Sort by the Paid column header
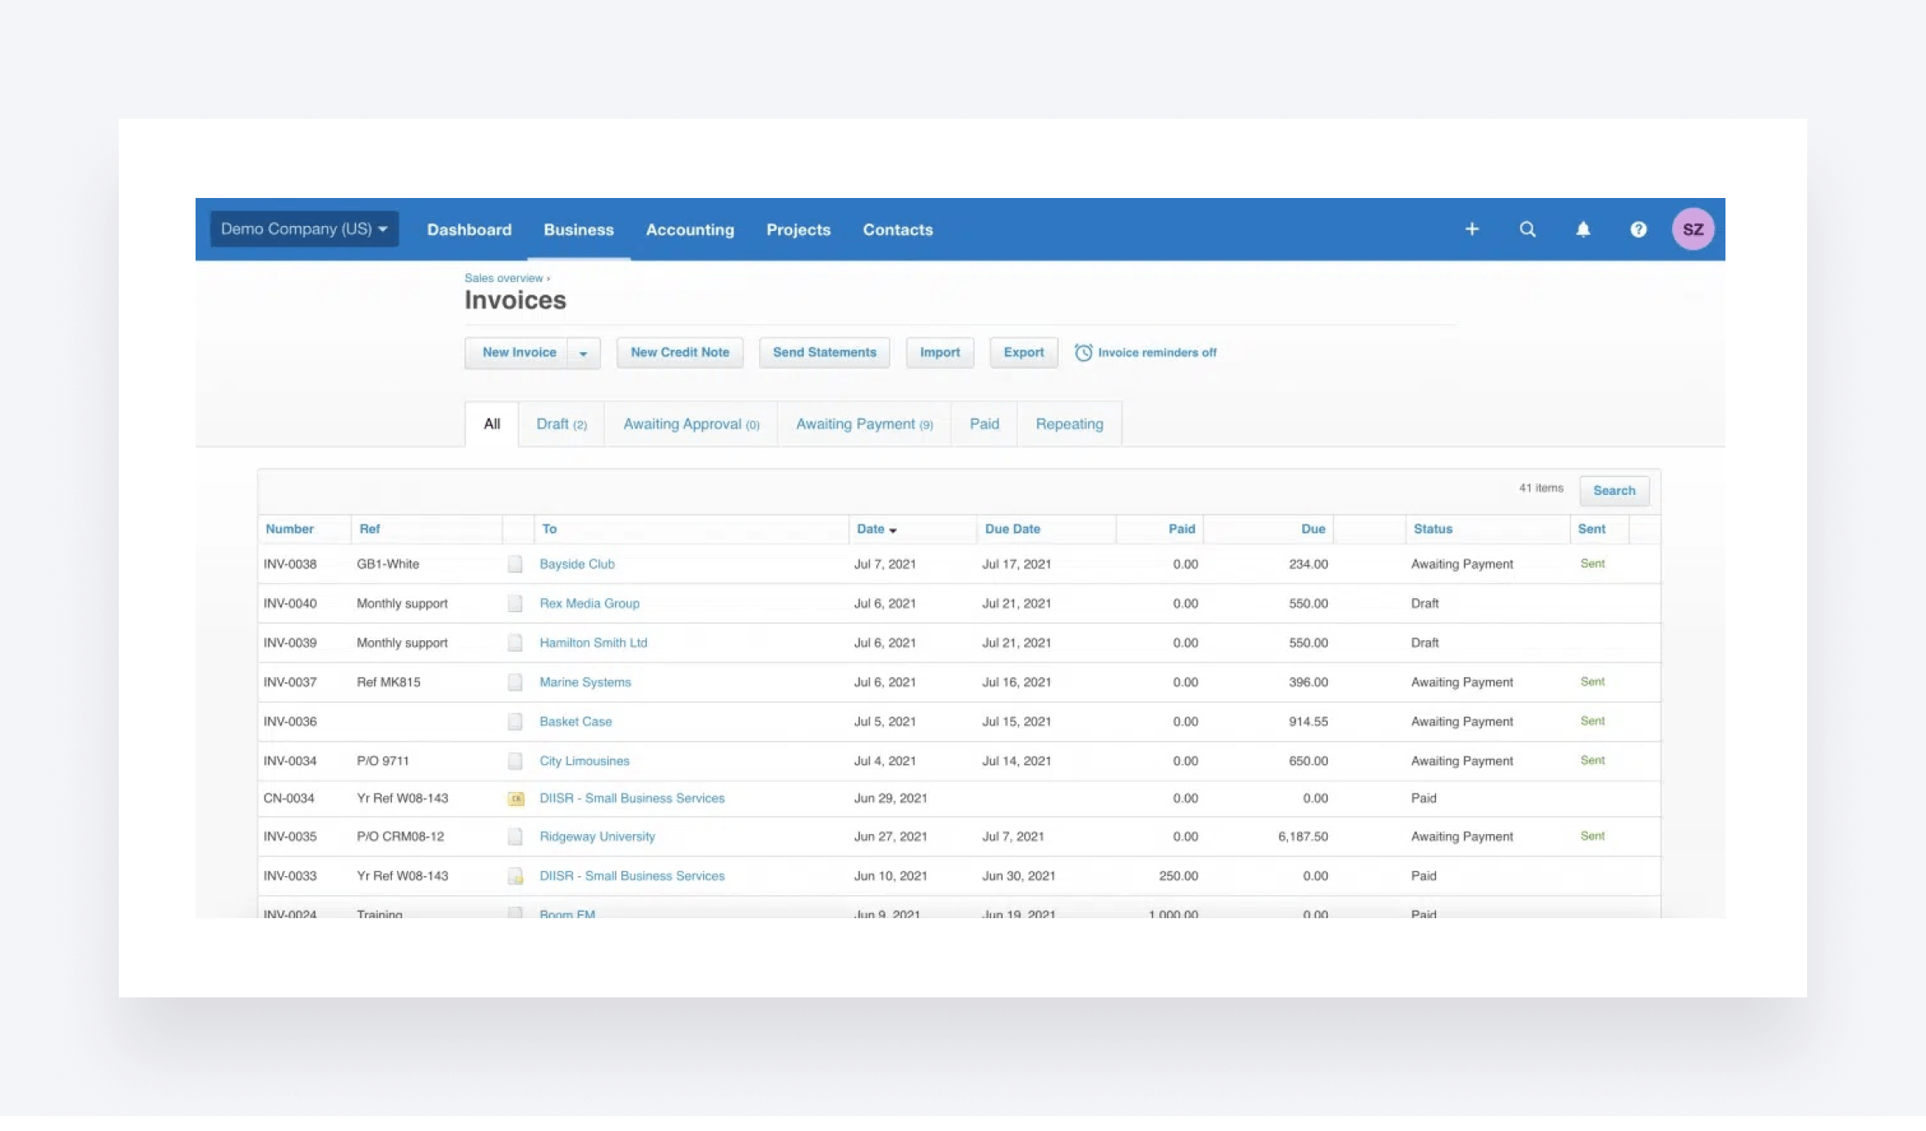 click(x=1182, y=529)
